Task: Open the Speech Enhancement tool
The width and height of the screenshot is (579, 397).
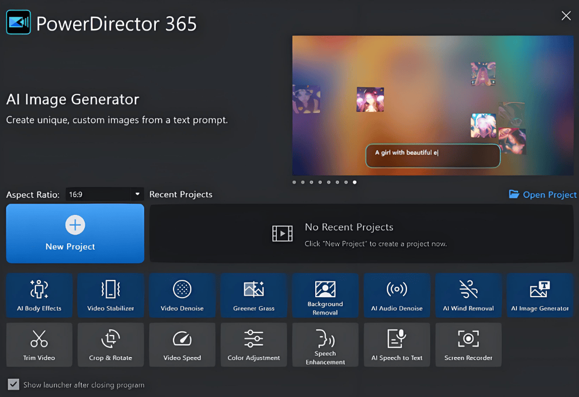Action: click(x=325, y=345)
